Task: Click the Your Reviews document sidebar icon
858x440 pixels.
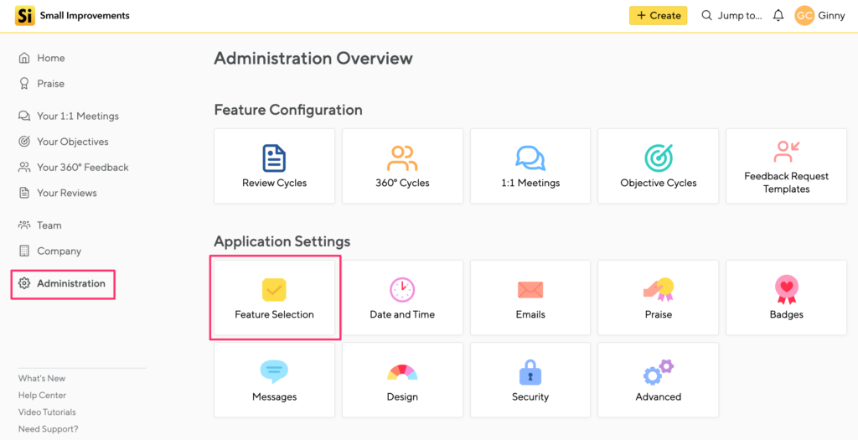Action: 24,193
